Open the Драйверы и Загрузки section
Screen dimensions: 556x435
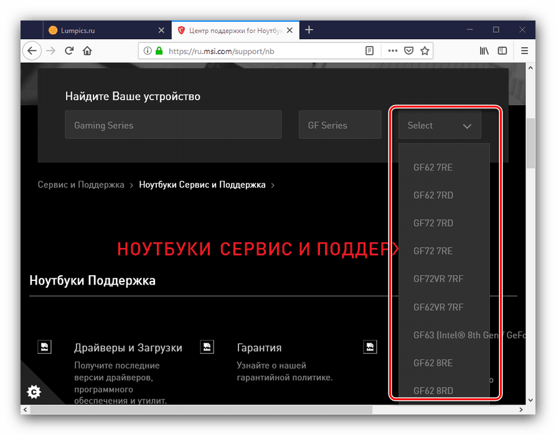point(128,347)
